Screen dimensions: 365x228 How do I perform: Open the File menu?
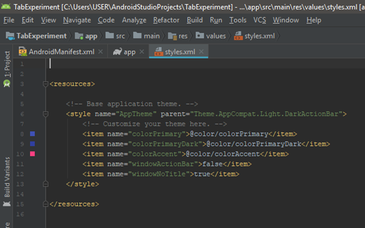pos(9,20)
